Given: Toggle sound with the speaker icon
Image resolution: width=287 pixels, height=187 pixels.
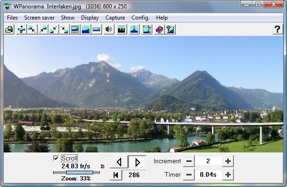Looking at the screenshot, I should pos(109,29).
